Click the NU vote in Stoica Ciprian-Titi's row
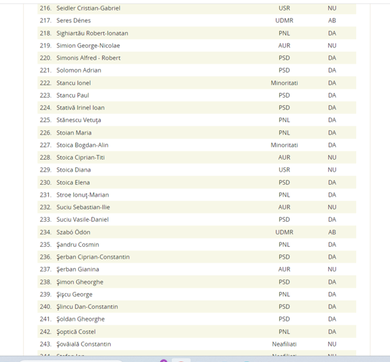This screenshot has height=362, width=390. coord(332,157)
